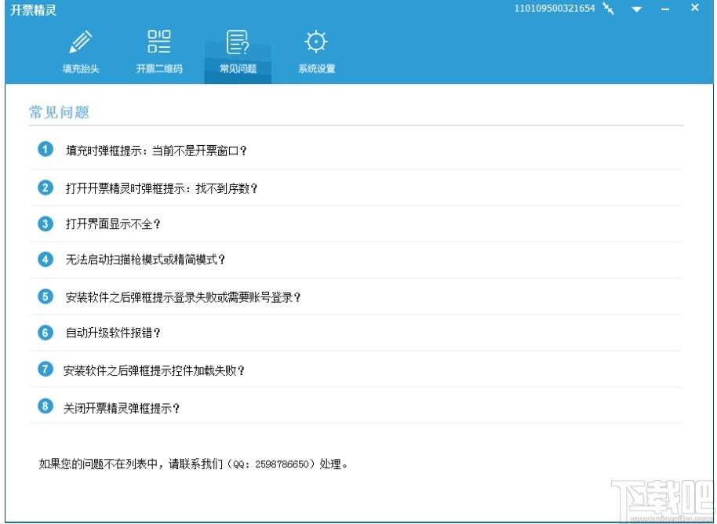Open question 填充时弹框提示：当前不是开票窗口？
This screenshot has height=524, width=717.
(156, 151)
